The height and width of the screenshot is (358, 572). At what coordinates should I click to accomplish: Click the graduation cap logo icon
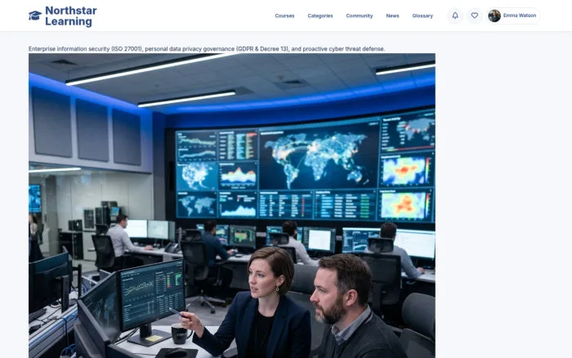(35, 16)
